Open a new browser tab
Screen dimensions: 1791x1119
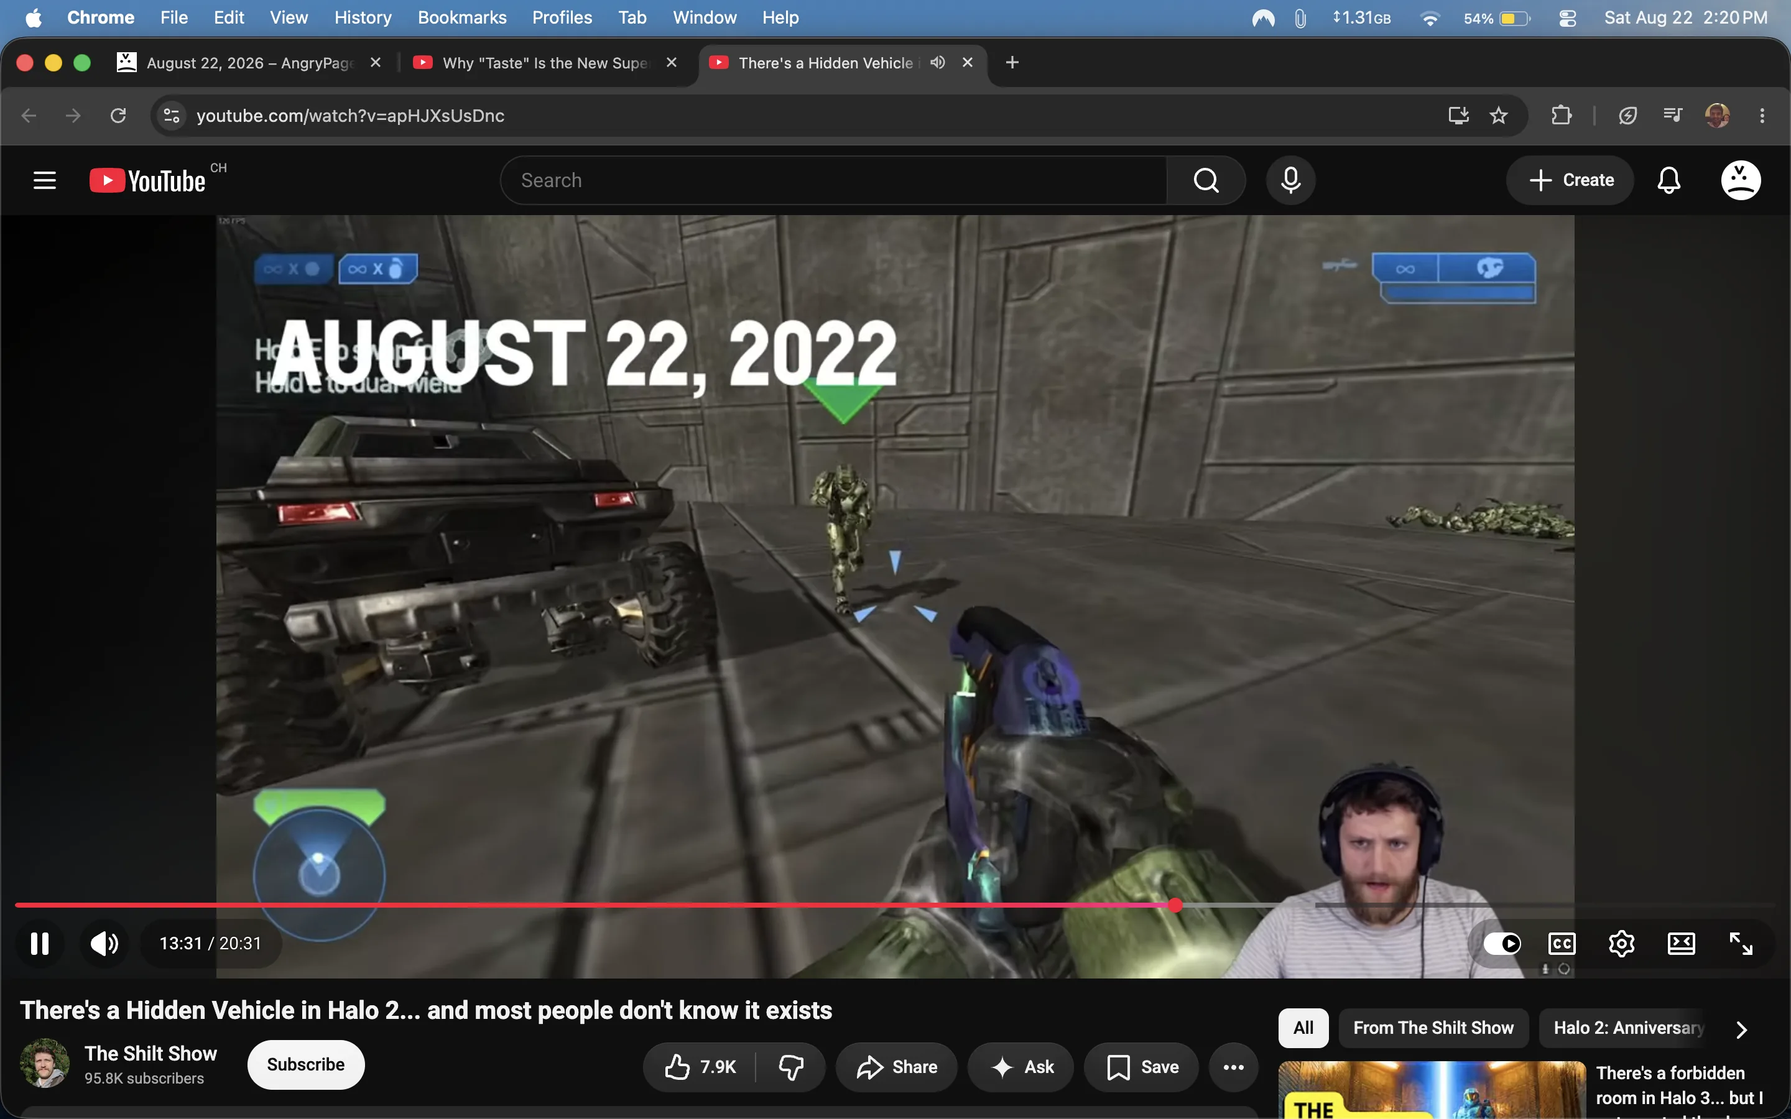click(1012, 63)
